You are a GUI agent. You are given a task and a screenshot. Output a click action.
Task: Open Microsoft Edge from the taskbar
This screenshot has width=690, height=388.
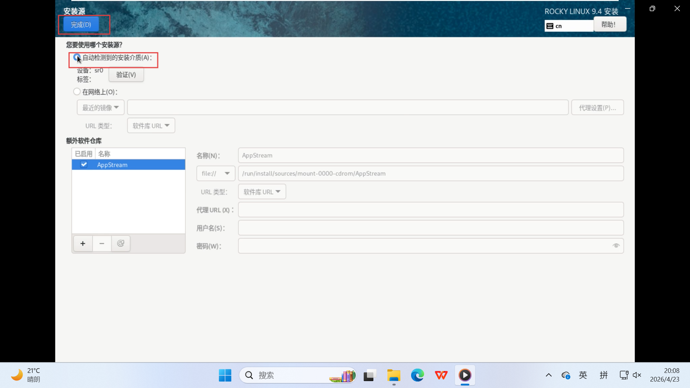417,375
